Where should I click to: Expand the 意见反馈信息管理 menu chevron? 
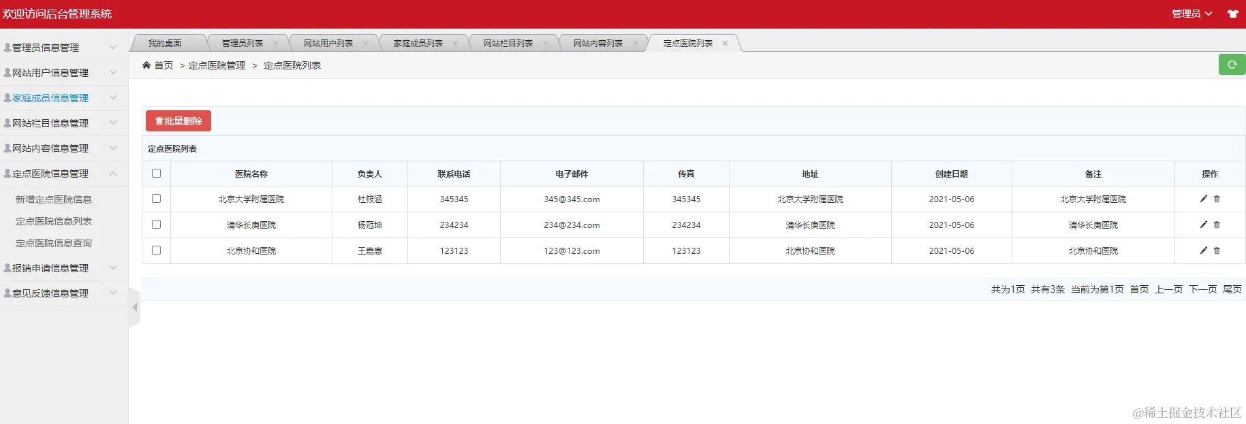[113, 293]
